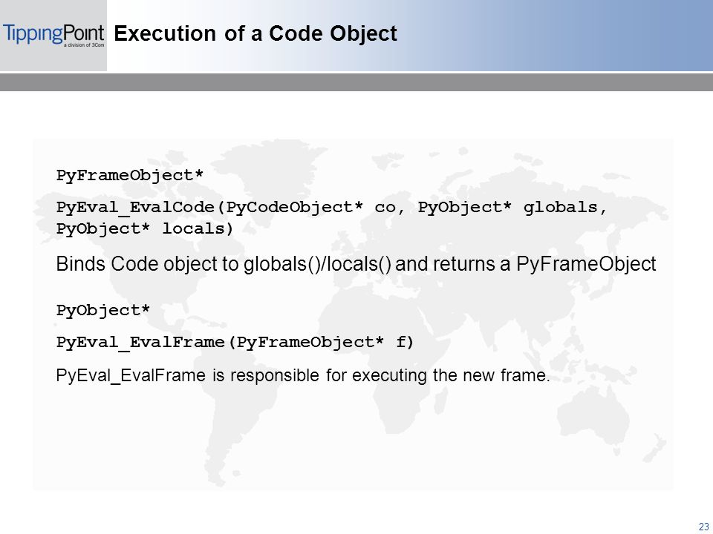
Task: Click 'globals()/locals()' in description text
Action: [x=317, y=264]
